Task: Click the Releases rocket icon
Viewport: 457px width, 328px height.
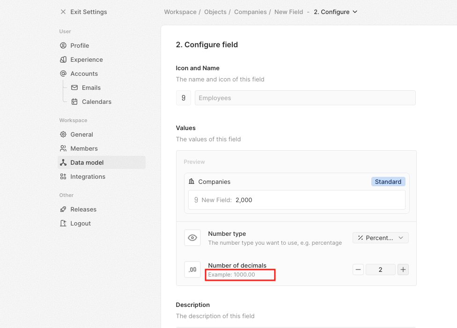Action: [63, 209]
